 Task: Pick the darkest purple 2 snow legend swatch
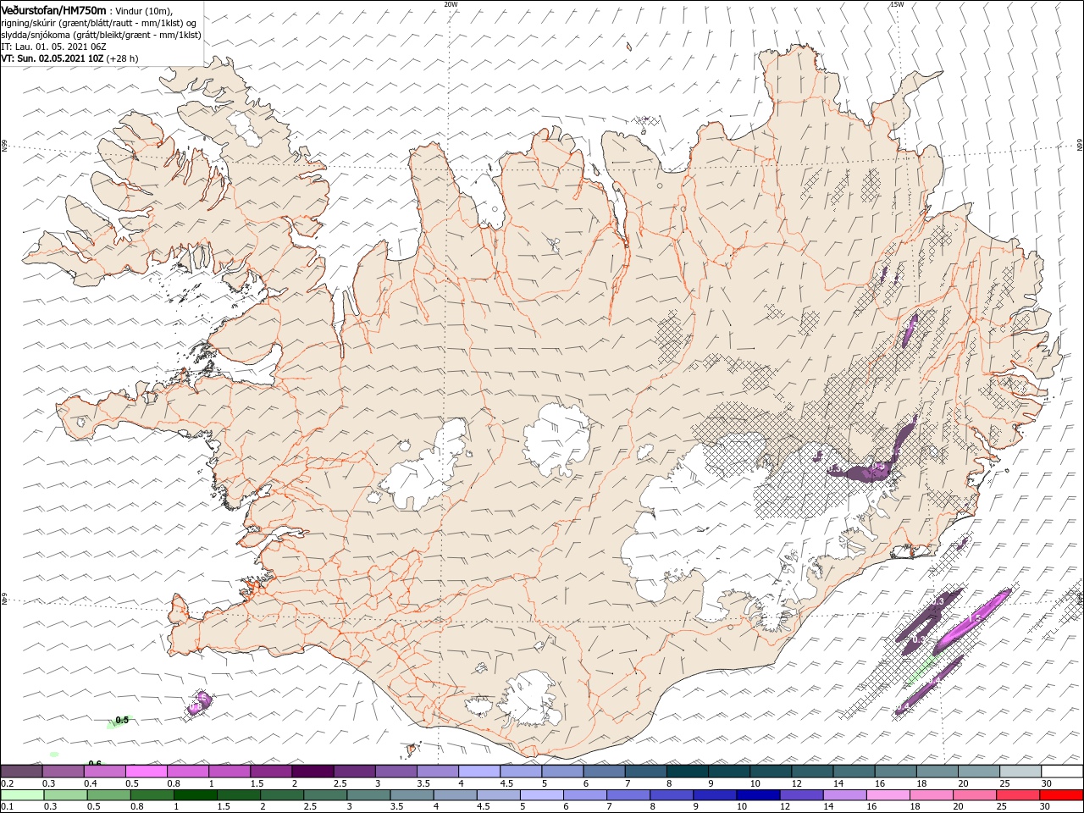[312, 772]
